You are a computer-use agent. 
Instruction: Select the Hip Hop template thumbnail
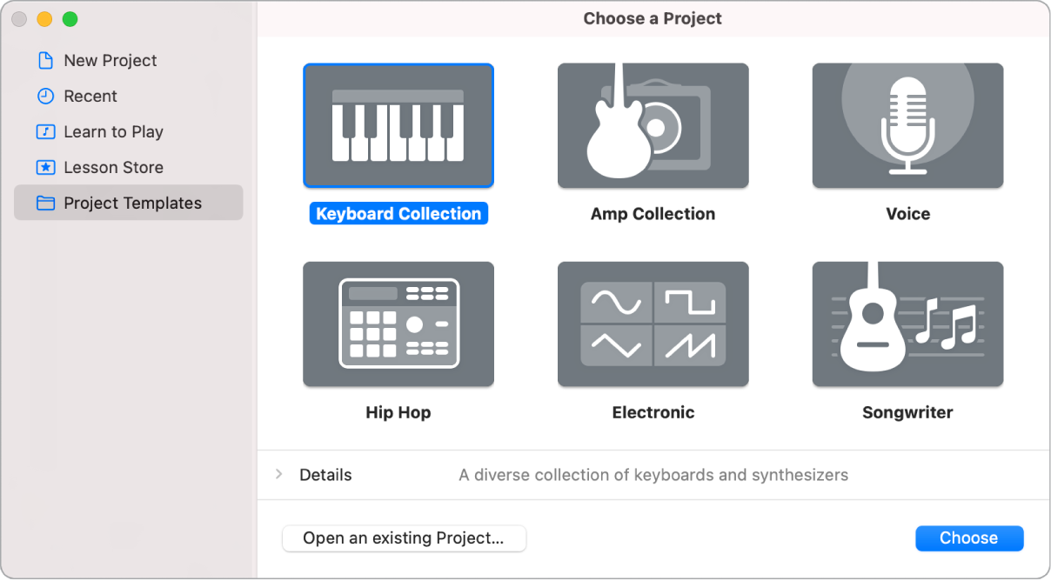click(398, 324)
